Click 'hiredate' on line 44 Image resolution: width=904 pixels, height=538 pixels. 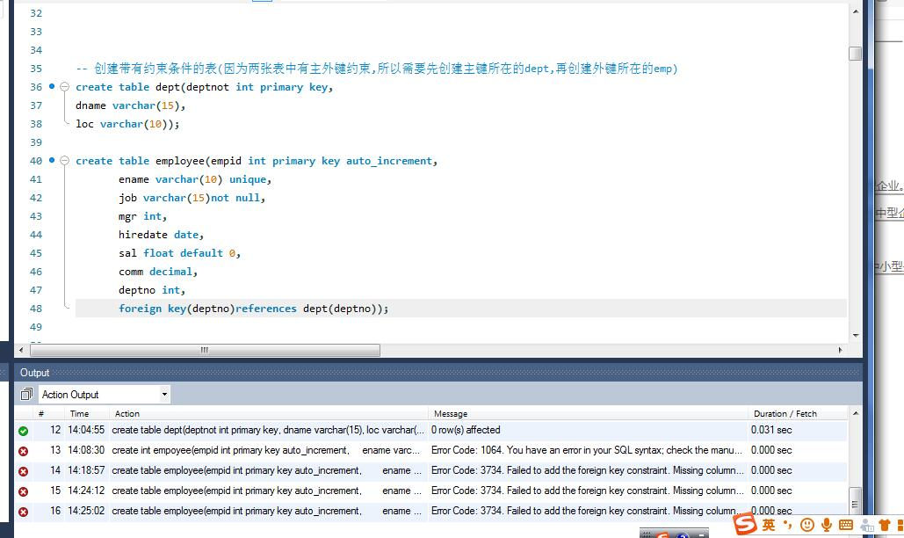tap(143, 235)
